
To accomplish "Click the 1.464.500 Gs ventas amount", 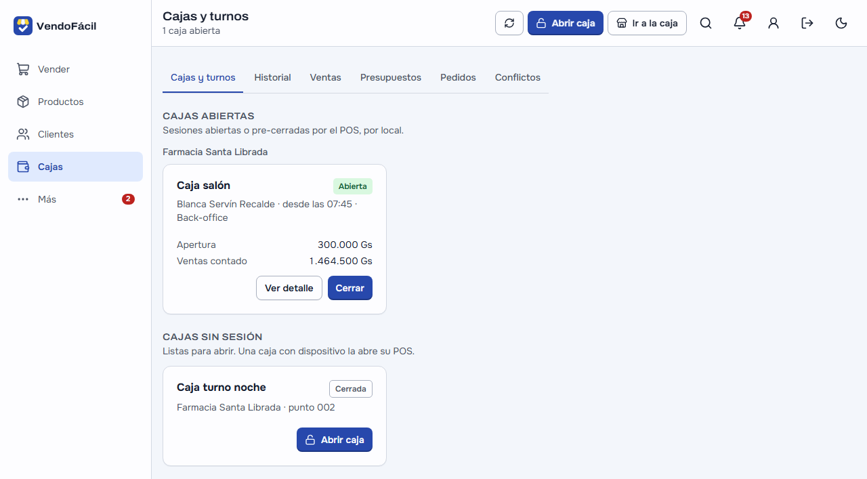I will tap(341, 261).
